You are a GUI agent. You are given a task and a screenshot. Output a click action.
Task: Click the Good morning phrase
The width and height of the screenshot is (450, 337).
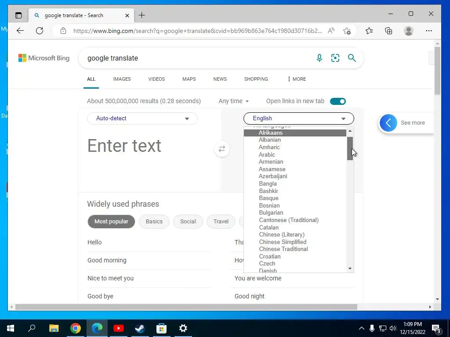[x=107, y=260]
